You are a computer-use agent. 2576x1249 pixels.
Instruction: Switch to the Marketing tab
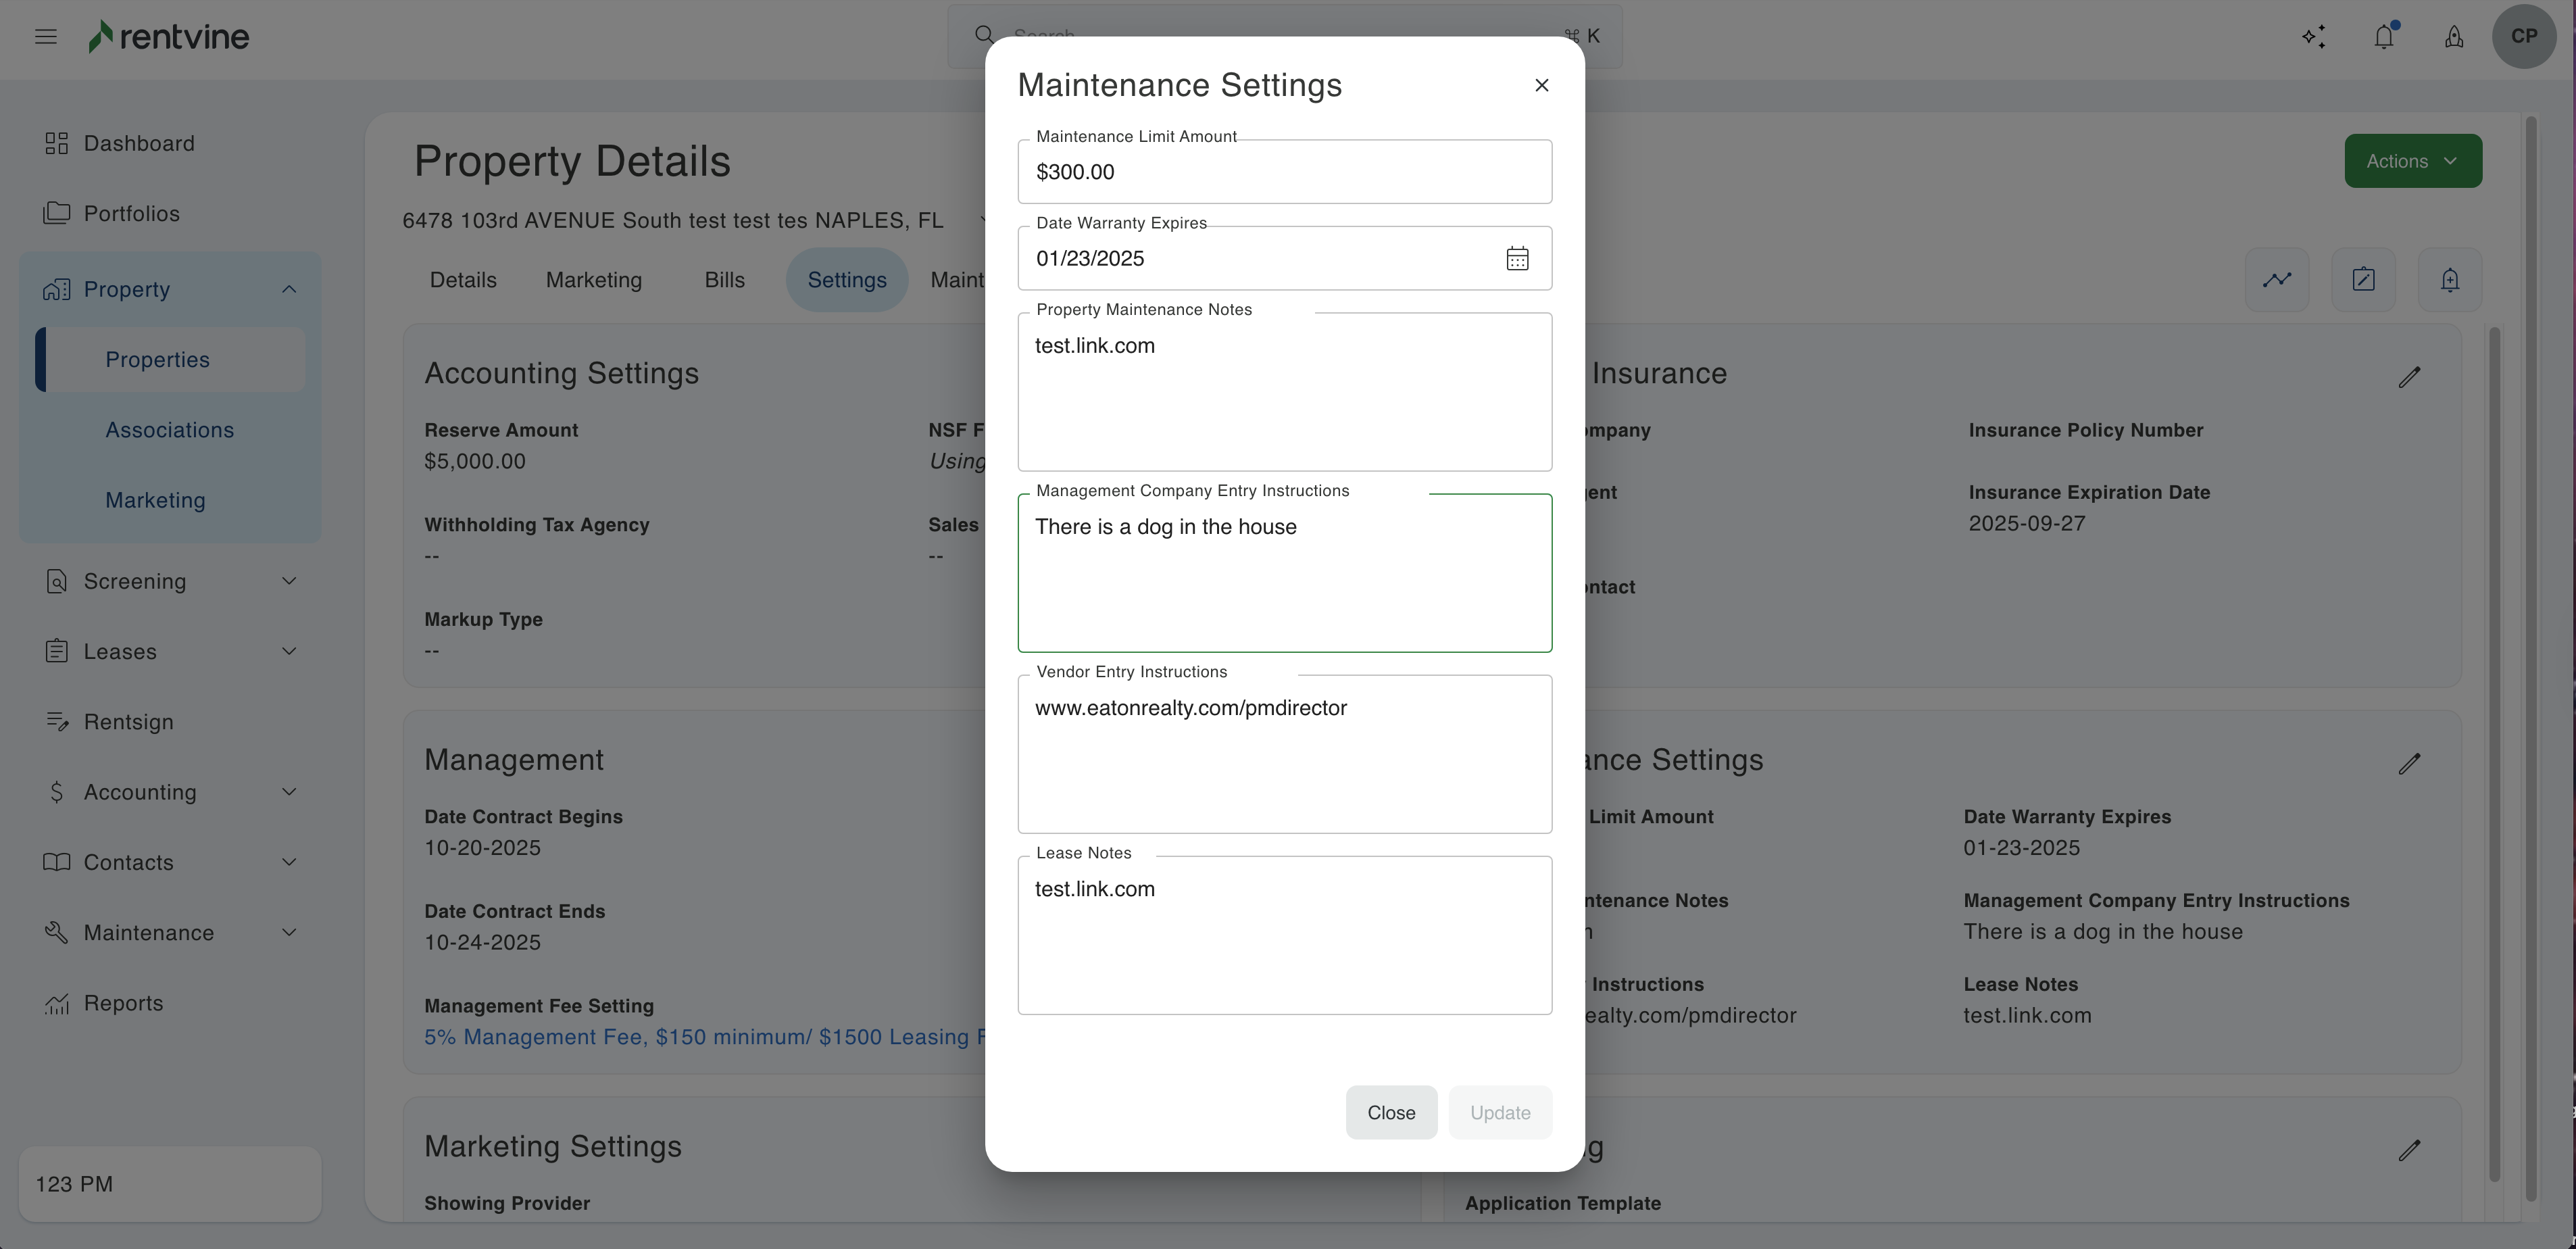593,280
